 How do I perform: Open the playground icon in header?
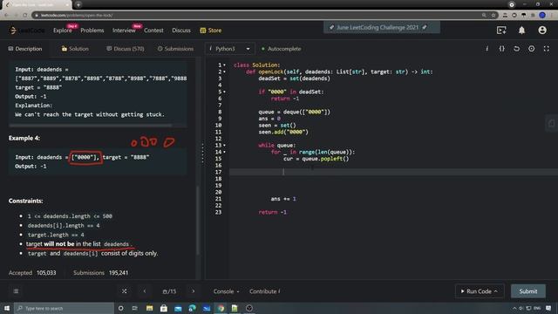pos(501,31)
